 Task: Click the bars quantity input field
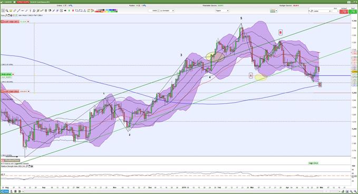pos(153,11)
